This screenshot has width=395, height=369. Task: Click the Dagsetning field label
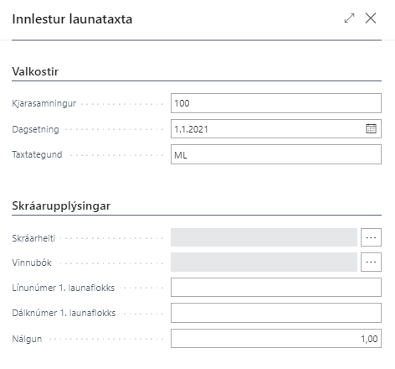pos(35,129)
